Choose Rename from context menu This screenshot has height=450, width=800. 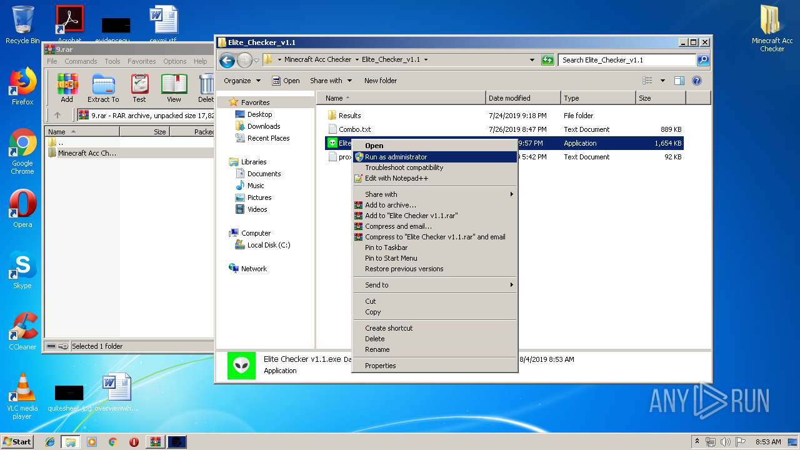point(435,349)
